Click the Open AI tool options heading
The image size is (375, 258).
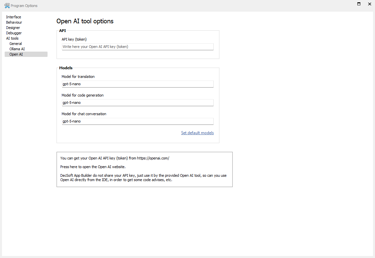tap(85, 21)
